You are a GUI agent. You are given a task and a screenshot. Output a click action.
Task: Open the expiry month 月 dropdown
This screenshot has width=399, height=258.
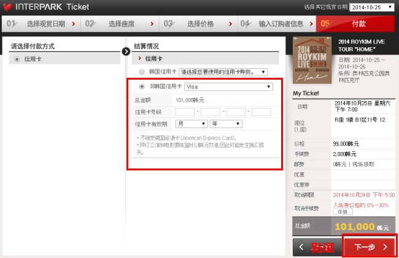click(192, 124)
